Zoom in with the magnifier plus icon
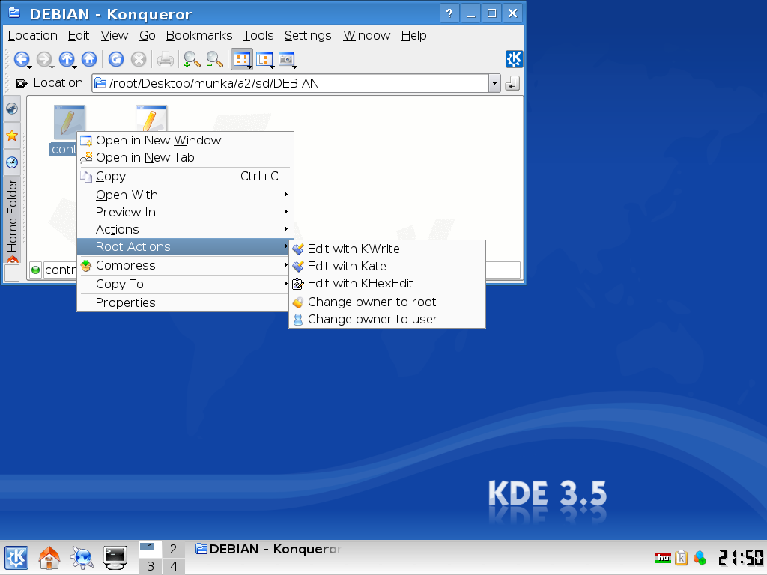This screenshot has height=575, width=767. tap(192, 59)
